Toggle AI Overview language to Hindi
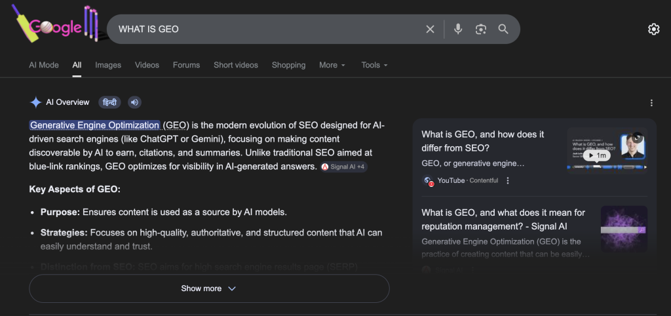671x316 pixels. tap(109, 102)
